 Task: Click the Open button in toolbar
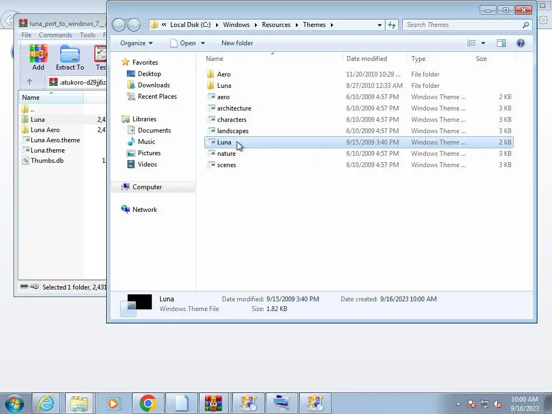point(183,43)
